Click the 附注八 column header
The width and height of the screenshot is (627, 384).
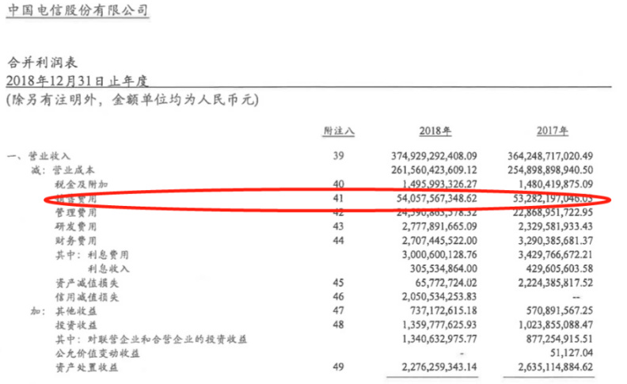click(339, 131)
